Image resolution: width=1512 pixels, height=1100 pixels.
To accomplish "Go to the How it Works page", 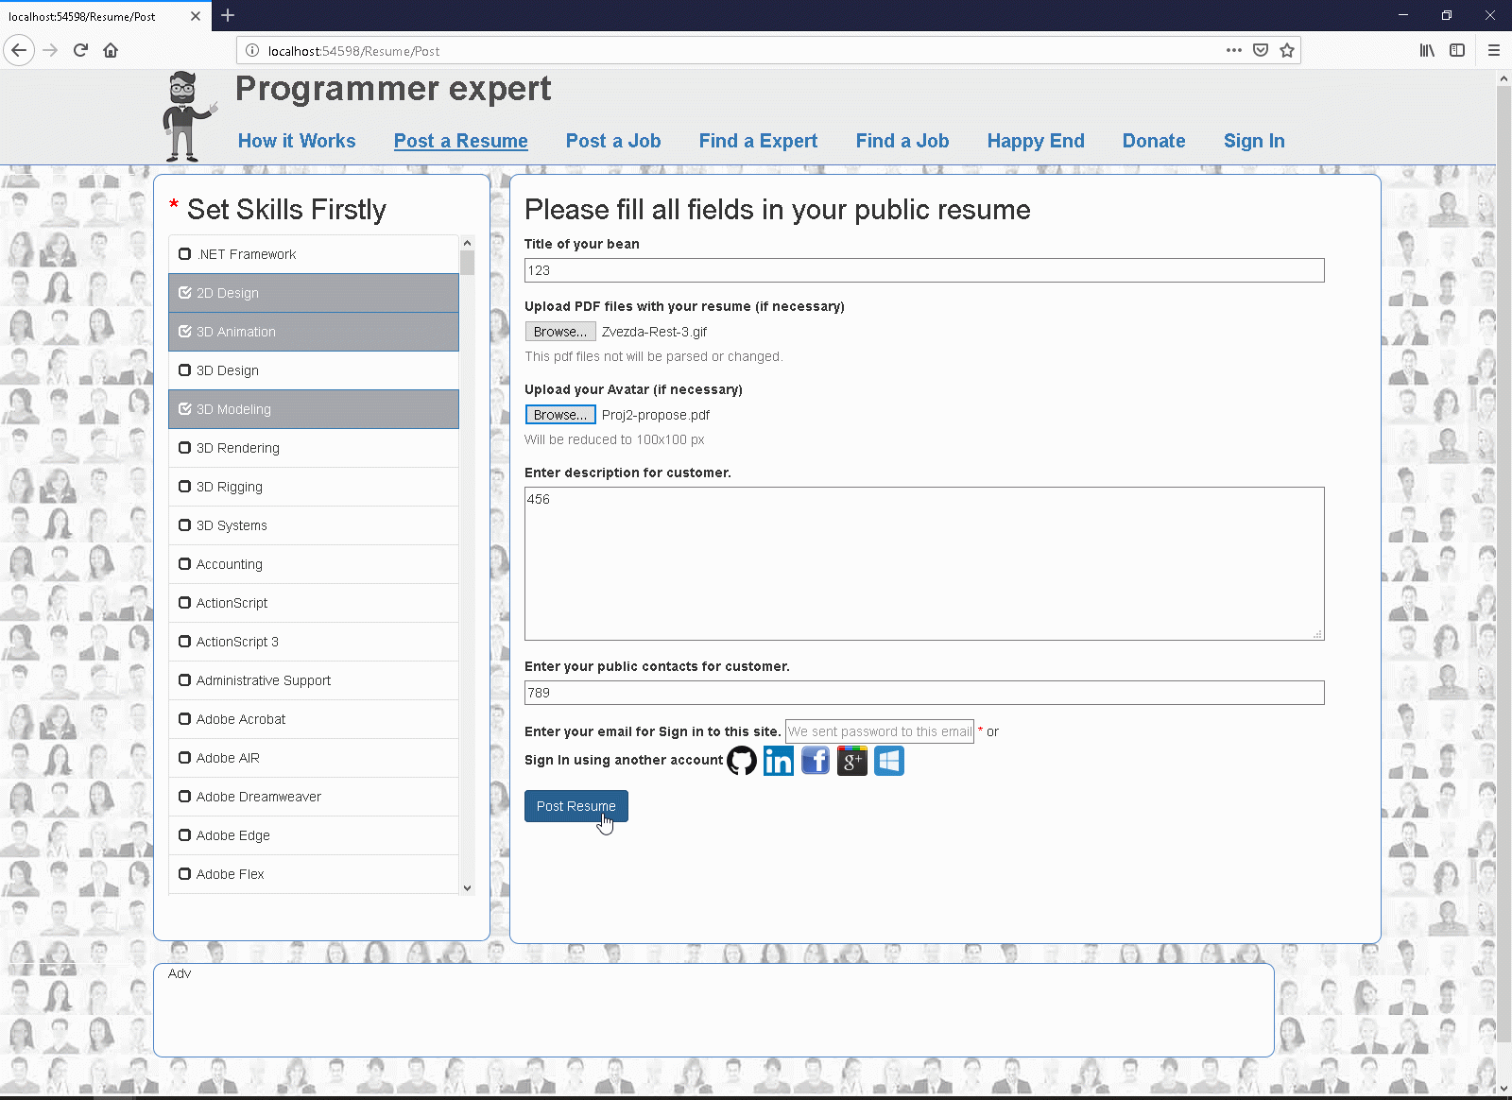I will pos(297,141).
